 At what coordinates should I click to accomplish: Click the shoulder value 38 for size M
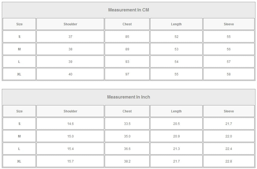pos(70,49)
